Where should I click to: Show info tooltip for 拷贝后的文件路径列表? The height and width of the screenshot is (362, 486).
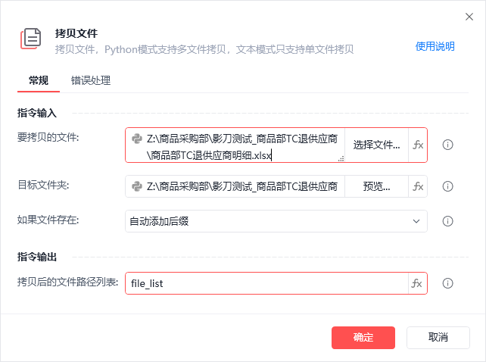447,283
